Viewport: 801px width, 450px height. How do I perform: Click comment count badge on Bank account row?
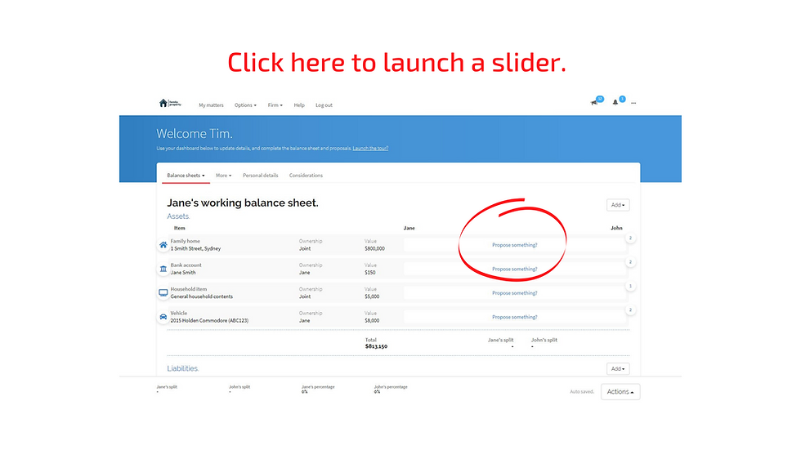[630, 262]
